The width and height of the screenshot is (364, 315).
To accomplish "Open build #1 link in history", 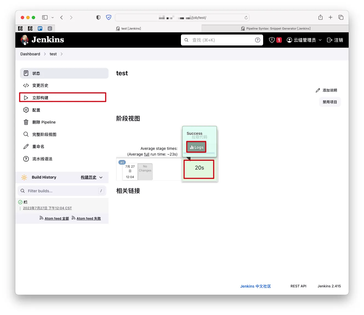I will (25, 202).
